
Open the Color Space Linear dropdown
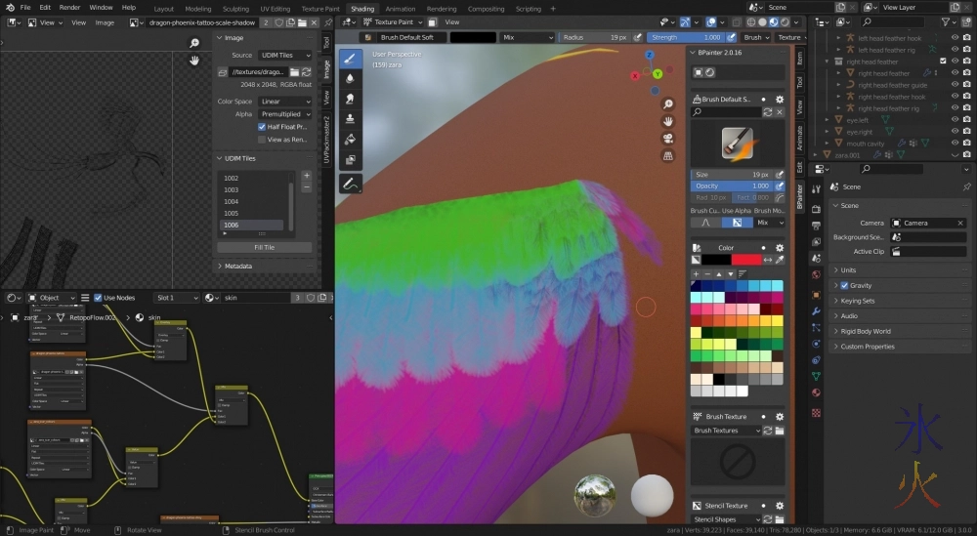(x=284, y=102)
